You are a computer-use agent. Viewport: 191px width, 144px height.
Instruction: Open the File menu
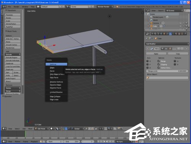tap(10, 6)
